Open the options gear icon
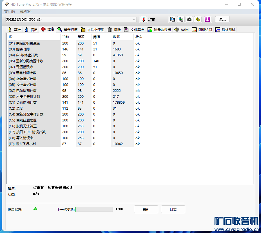 pyautogui.click(x=198, y=19)
